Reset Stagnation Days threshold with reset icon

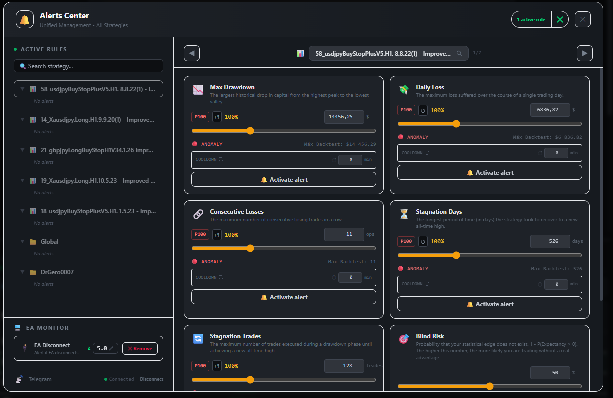tap(423, 241)
